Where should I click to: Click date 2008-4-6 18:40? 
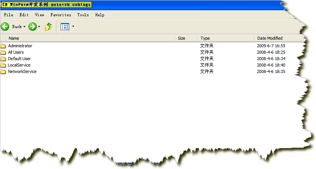271,65
